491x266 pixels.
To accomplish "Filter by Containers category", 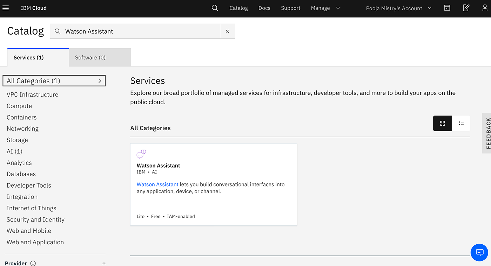I will point(21,117).
